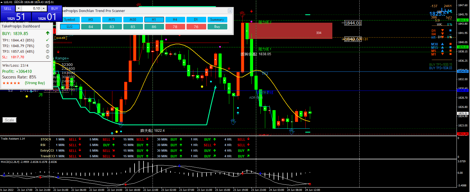Click the SELL button in one-click trading panel
This screenshot has width=470, height=192.
click(x=8, y=8)
